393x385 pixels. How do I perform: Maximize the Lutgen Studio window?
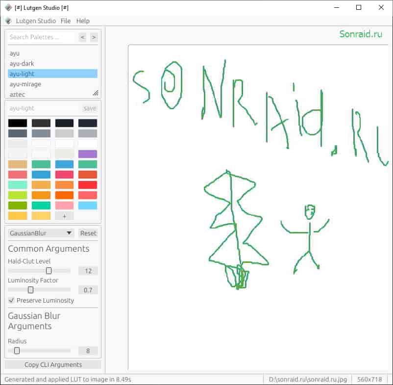pyautogui.click(x=359, y=7)
